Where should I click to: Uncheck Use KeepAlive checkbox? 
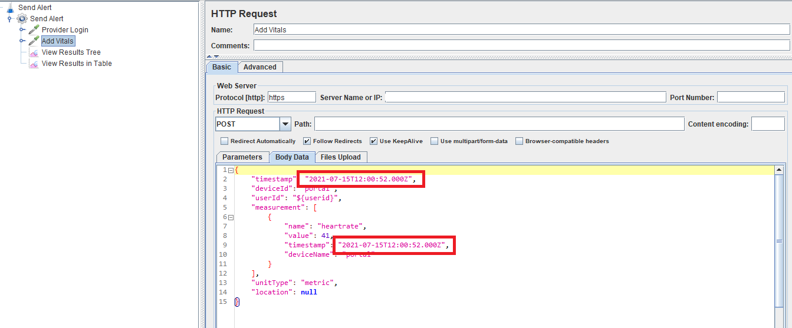[x=373, y=141]
